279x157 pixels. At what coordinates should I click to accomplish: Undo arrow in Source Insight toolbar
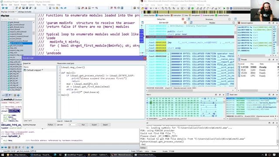61,8
